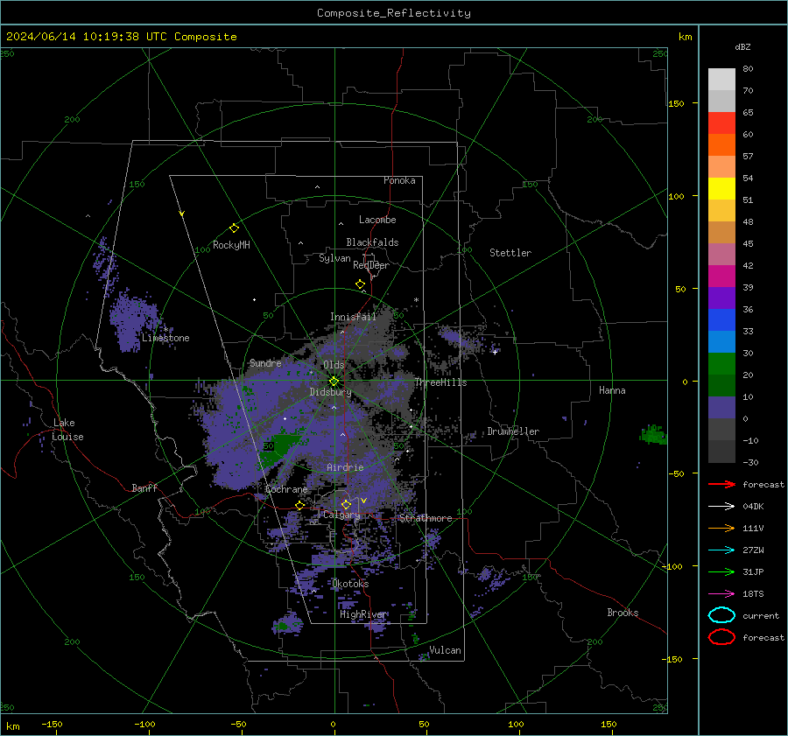Click the yellow radar-center diamond above Didsbury
Image resolution: width=788 pixels, height=736 pixels.
(334, 382)
